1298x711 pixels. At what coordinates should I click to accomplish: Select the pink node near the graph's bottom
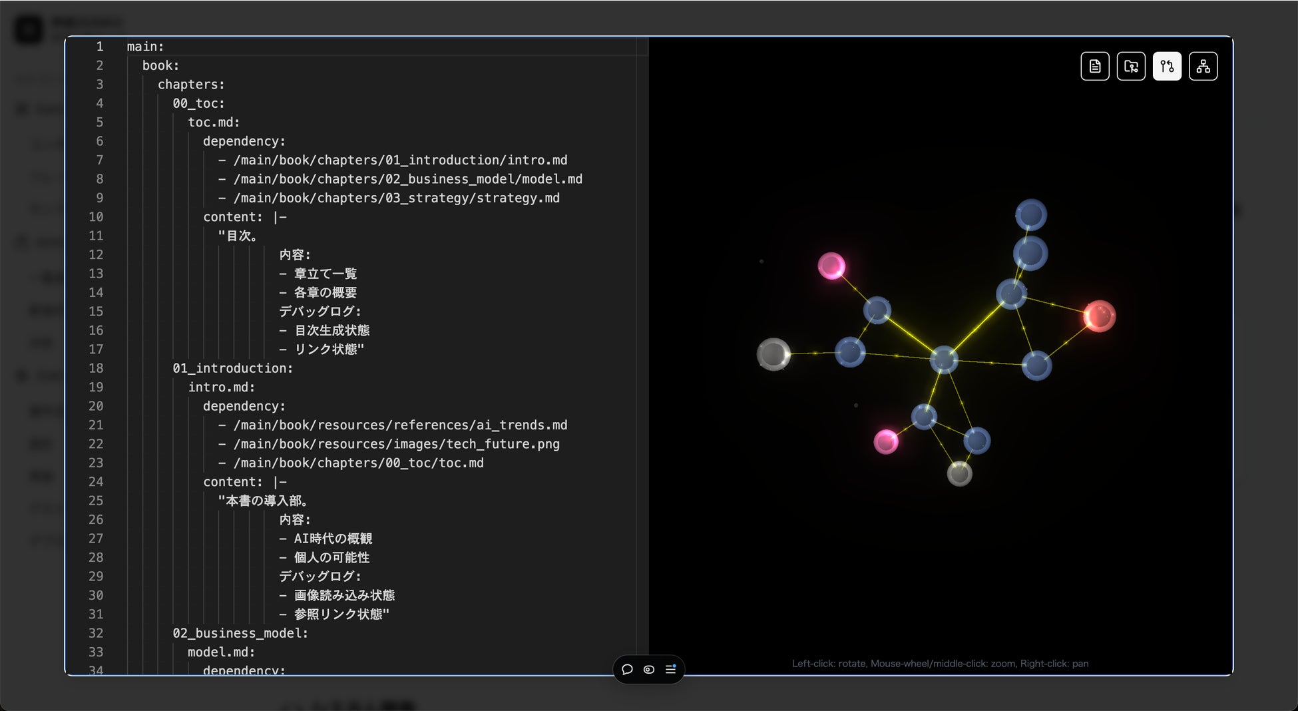coord(886,441)
